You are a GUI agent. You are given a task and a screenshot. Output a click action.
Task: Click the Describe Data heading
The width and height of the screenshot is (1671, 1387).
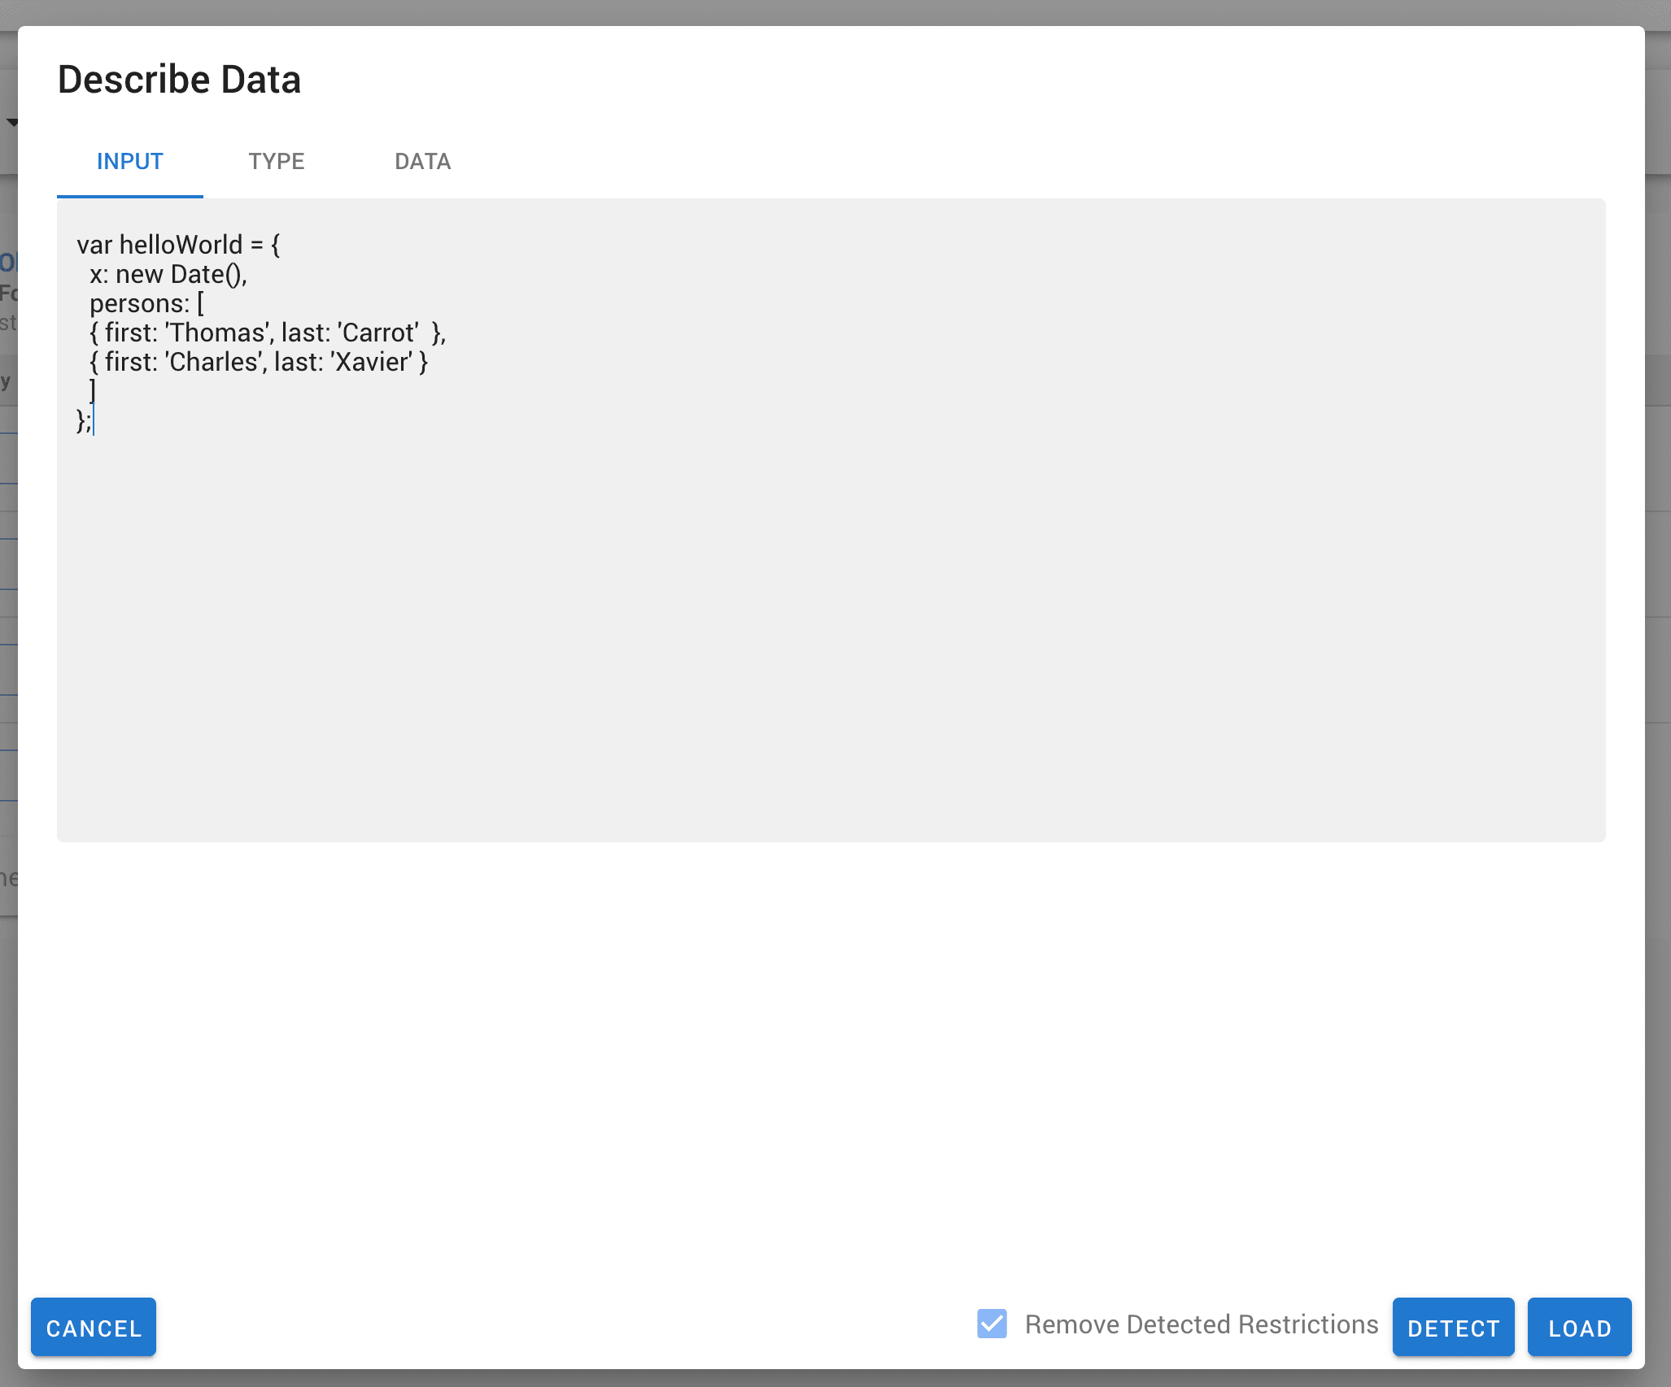[179, 79]
